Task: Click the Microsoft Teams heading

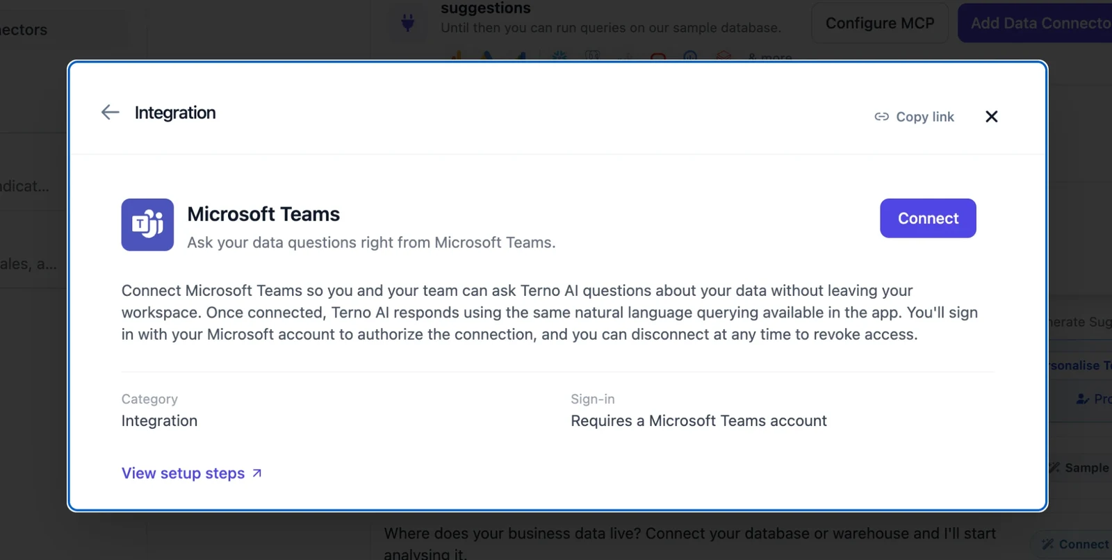Action: (263, 214)
